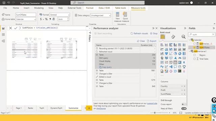Choose the Pie chart visual

point(175,54)
